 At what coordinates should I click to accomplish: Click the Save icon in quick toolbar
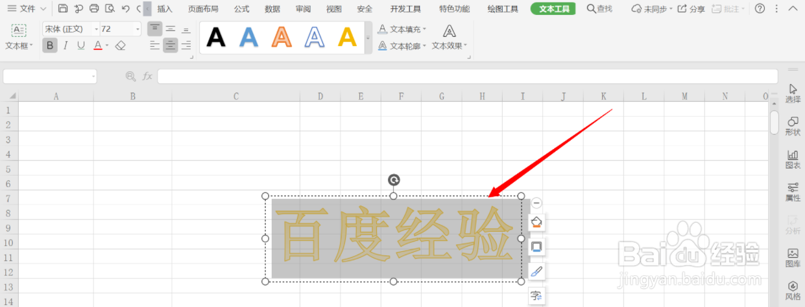coord(63,8)
